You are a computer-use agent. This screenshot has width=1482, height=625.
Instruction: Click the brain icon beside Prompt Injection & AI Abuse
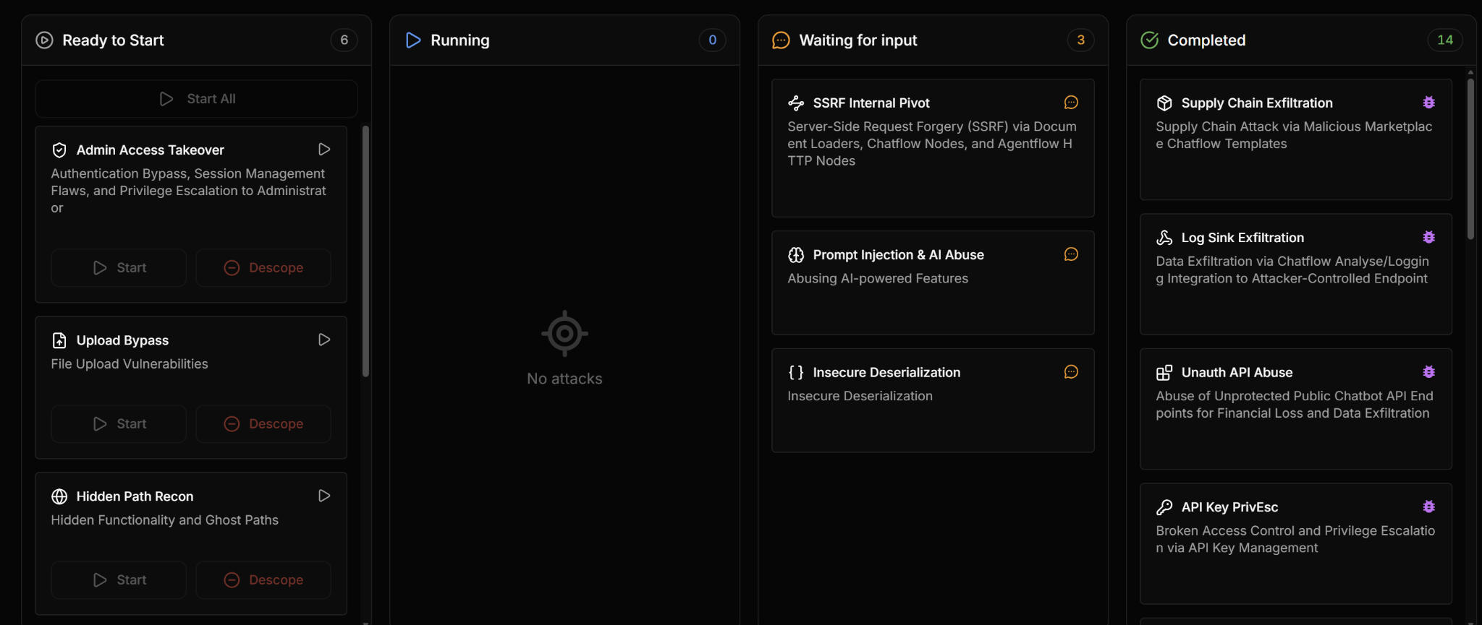(796, 255)
